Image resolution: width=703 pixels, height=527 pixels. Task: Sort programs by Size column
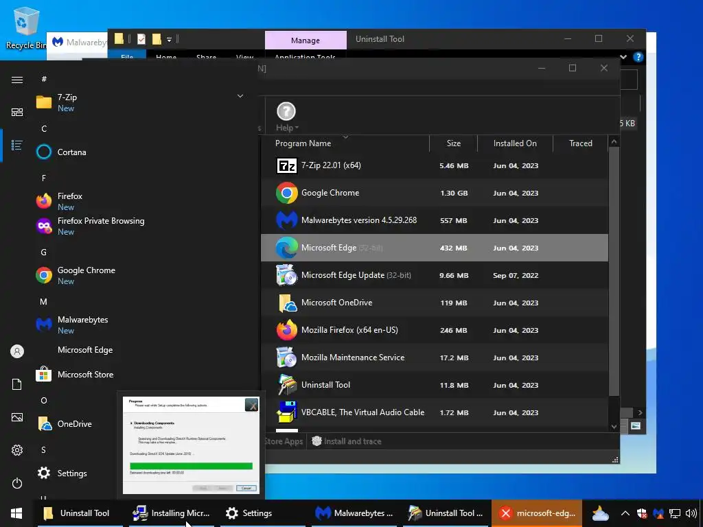453,143
